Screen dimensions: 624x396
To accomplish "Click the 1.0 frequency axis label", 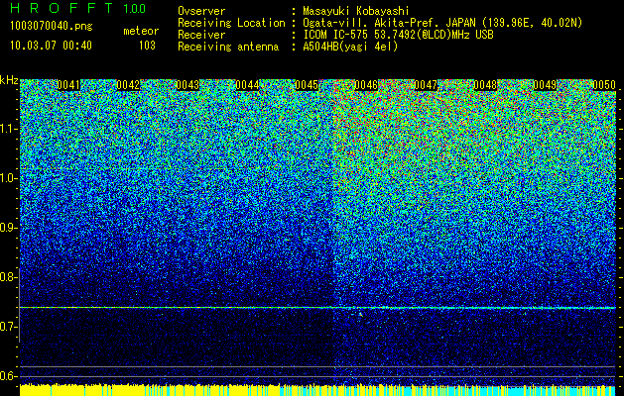I will [x=9, y=178].
